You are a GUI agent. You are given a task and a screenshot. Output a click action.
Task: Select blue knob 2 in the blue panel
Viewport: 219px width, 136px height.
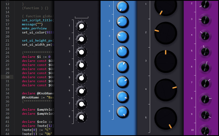(x=122, y=21)
